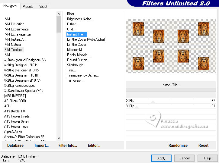Select the MirrororriM filter entry
Viewport: 219px width, 163px height.
point(74,50)
